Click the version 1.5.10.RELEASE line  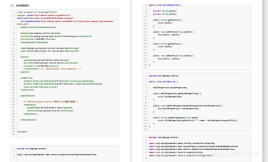(41, 66)
